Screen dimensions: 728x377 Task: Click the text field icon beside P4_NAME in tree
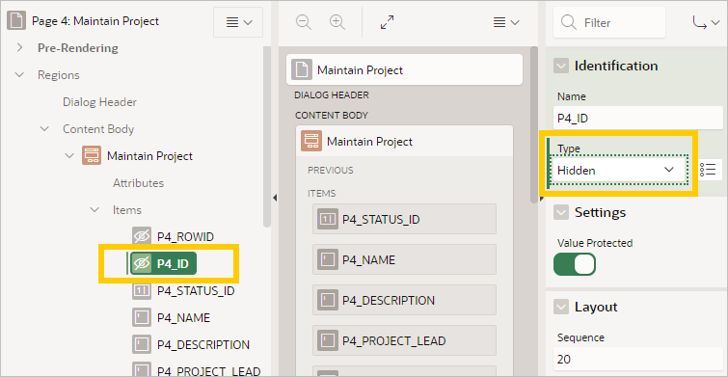[141, 318]
